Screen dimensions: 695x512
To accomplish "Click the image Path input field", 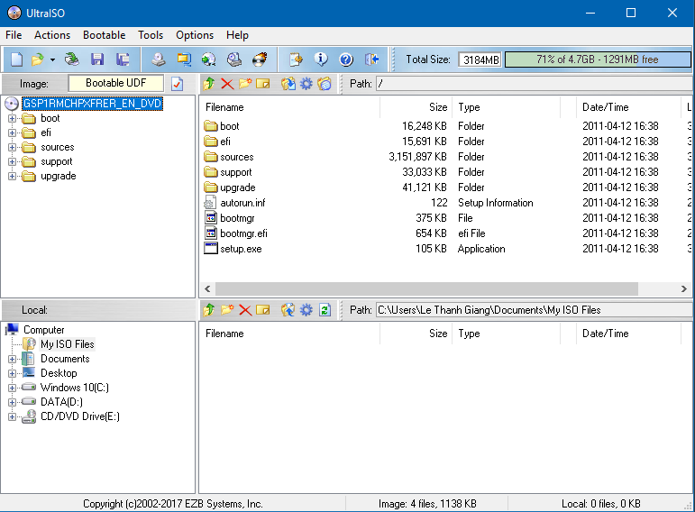I will (534, 83).
